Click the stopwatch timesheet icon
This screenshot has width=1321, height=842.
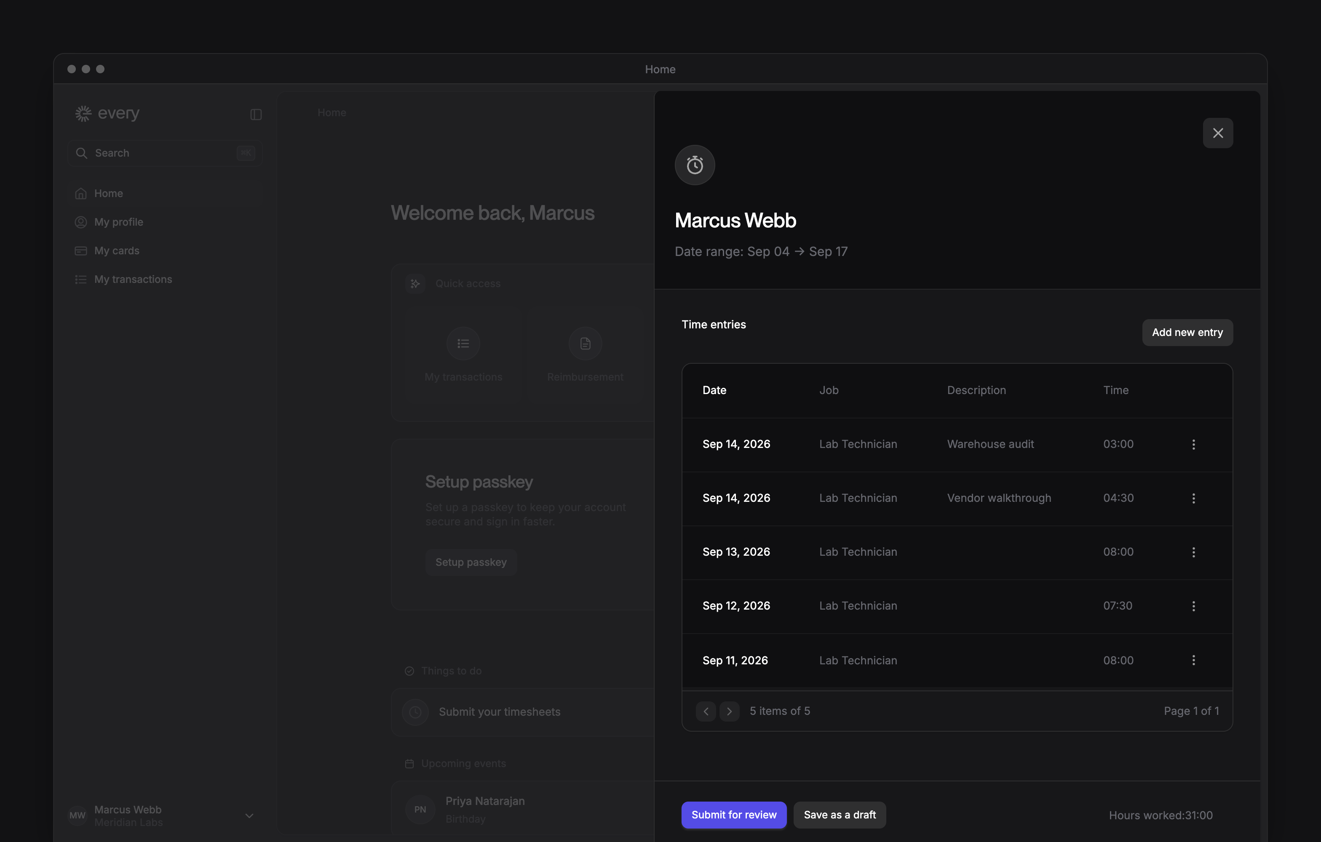(695, 165)
